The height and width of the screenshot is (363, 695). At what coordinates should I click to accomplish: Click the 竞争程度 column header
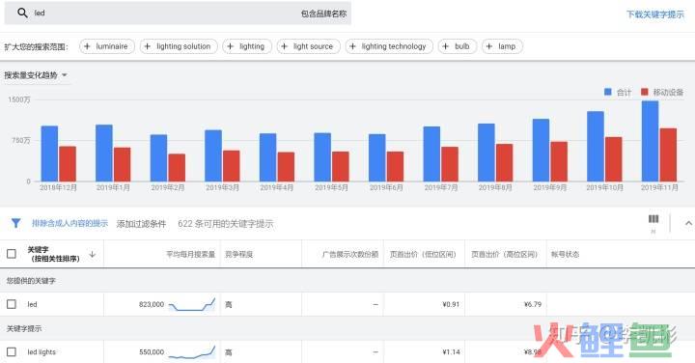point(239,254)
